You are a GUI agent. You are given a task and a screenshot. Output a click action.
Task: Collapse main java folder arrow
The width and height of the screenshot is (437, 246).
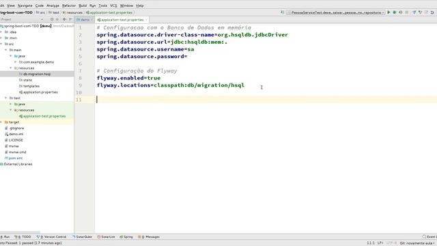[x=11, y=56]
